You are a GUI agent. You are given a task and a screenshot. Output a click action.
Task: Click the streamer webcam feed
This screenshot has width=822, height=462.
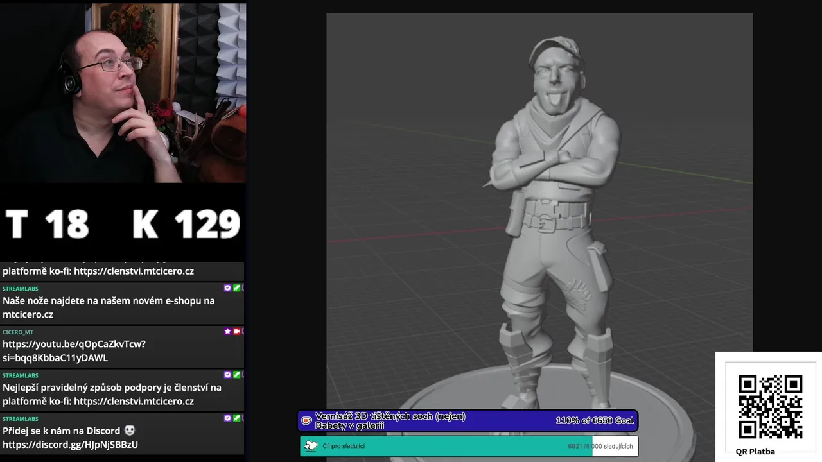(x=123, y=93)
